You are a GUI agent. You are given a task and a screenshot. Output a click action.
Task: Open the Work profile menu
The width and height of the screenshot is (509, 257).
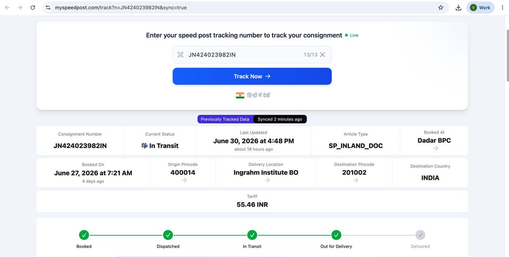pyautogui.click(x=480, y=8)
